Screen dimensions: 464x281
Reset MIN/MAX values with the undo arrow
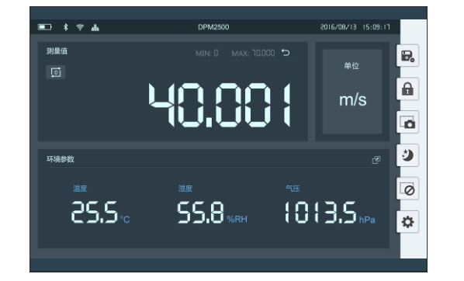pos(286,53)
